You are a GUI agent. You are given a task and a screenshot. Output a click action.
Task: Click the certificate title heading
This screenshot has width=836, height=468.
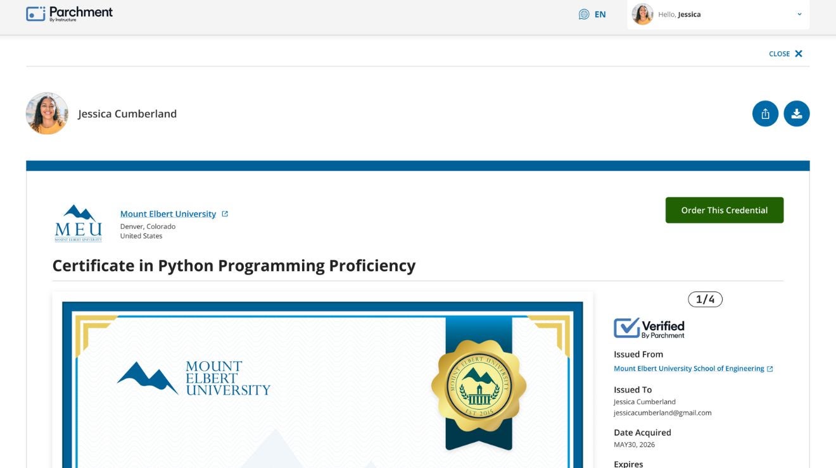click(x=234, y=266)
